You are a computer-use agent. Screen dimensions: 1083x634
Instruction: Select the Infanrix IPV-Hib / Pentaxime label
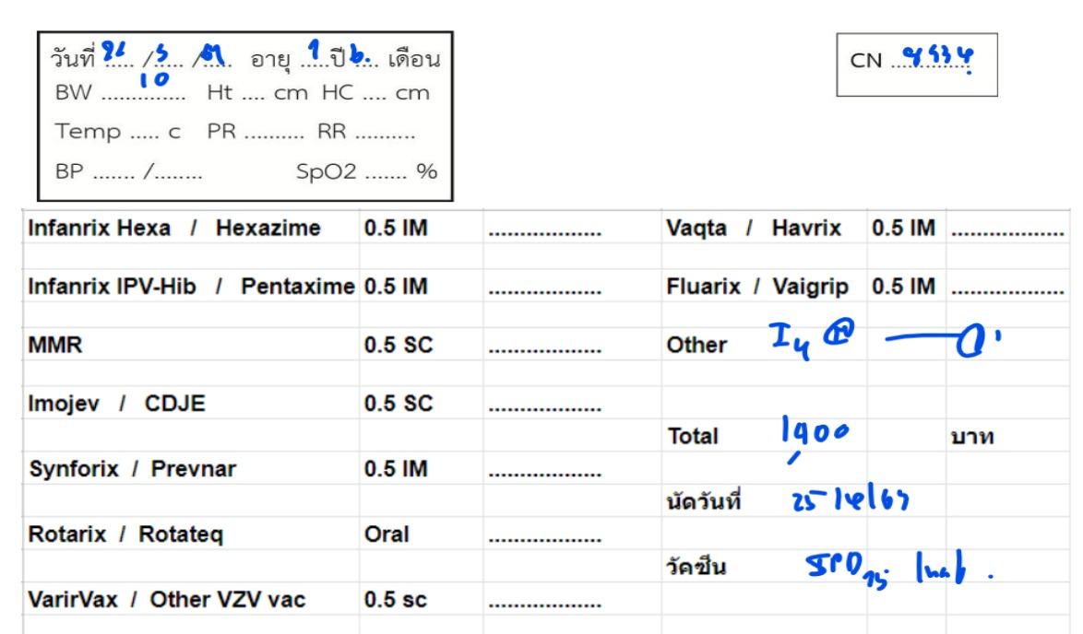click(x=188, y=286)
